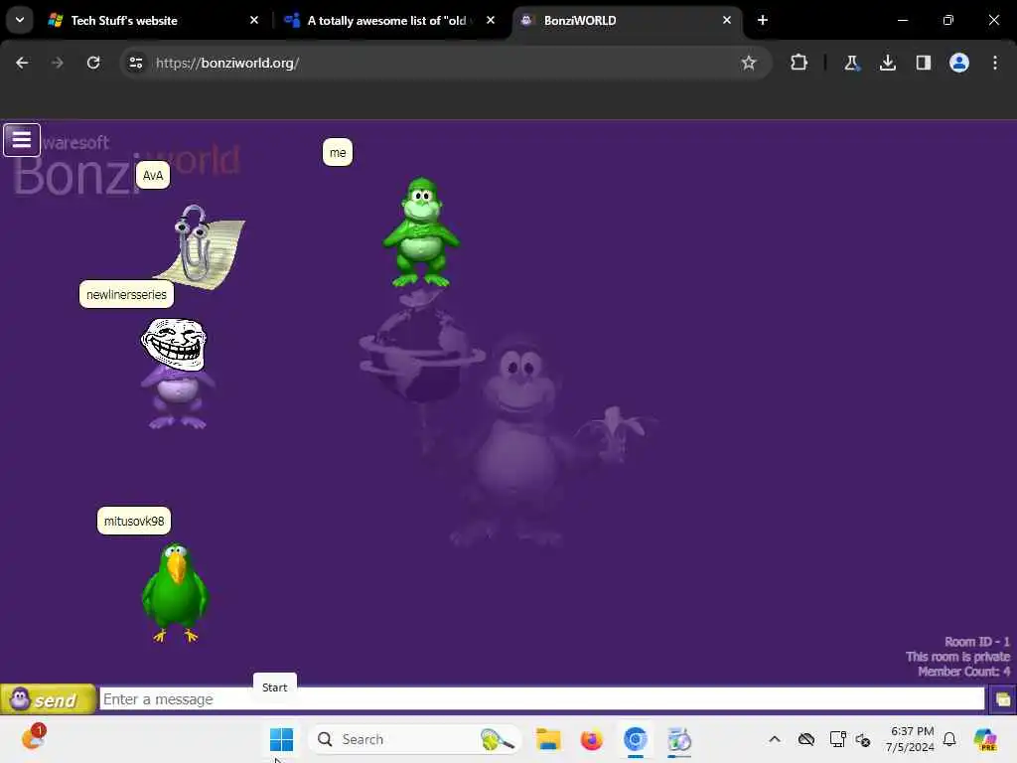Image resolution: width=1017 pixels, height=763 pixels.
Task: Expand the hidden system tray icons
Action: pyautogui.click(x=775, y=739)
